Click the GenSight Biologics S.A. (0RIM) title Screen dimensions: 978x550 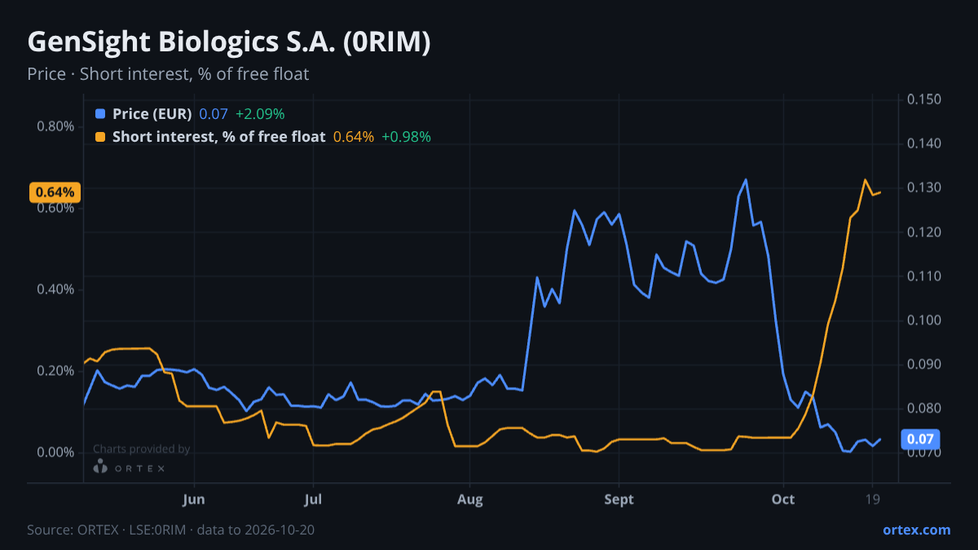(229, 42)
